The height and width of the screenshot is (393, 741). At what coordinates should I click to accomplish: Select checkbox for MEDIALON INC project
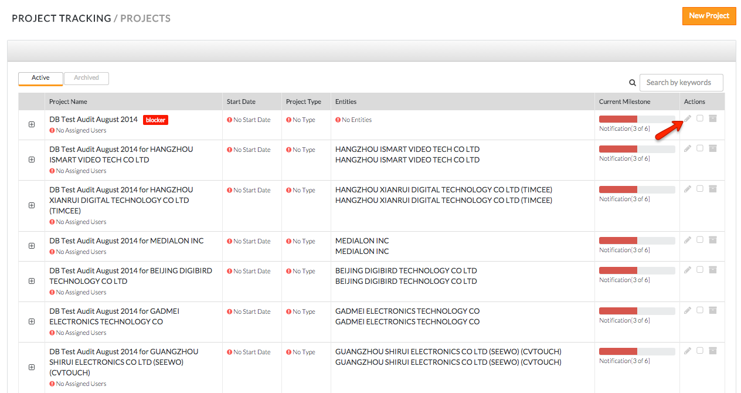tap(700, 240)
